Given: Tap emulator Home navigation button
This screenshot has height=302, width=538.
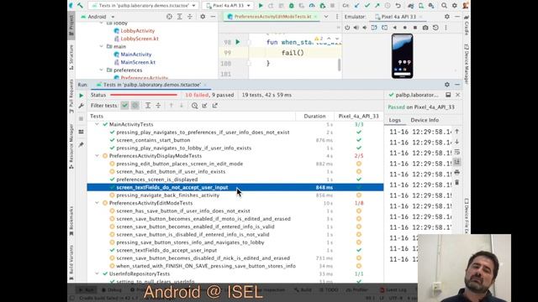Looking at the screenshot, I should pos(405,28).
